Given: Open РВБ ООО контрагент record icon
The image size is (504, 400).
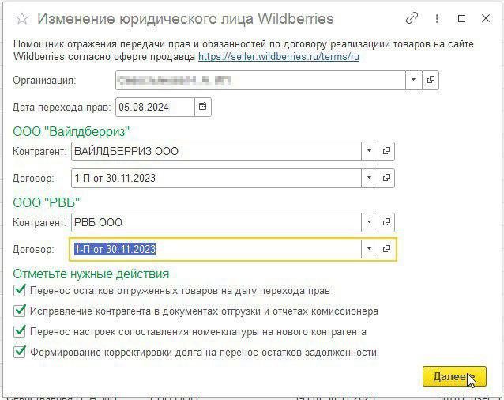Looking at the screenshot, I should coord(387,222).
